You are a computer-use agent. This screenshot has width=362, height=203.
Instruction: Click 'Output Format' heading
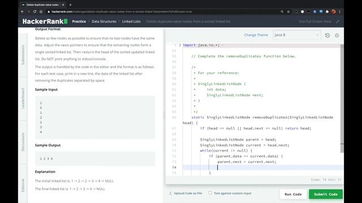48,29
